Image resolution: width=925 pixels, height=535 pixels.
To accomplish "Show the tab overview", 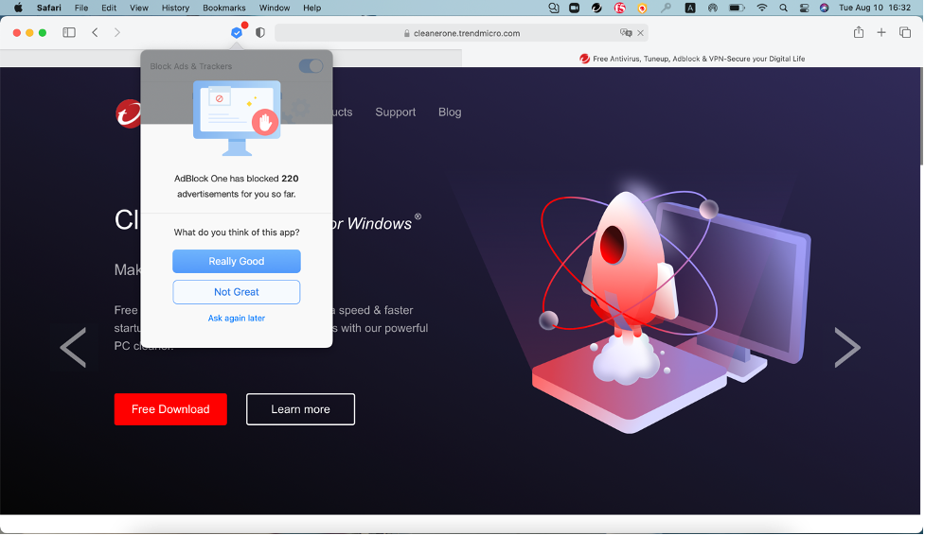I will pos(905,32).
